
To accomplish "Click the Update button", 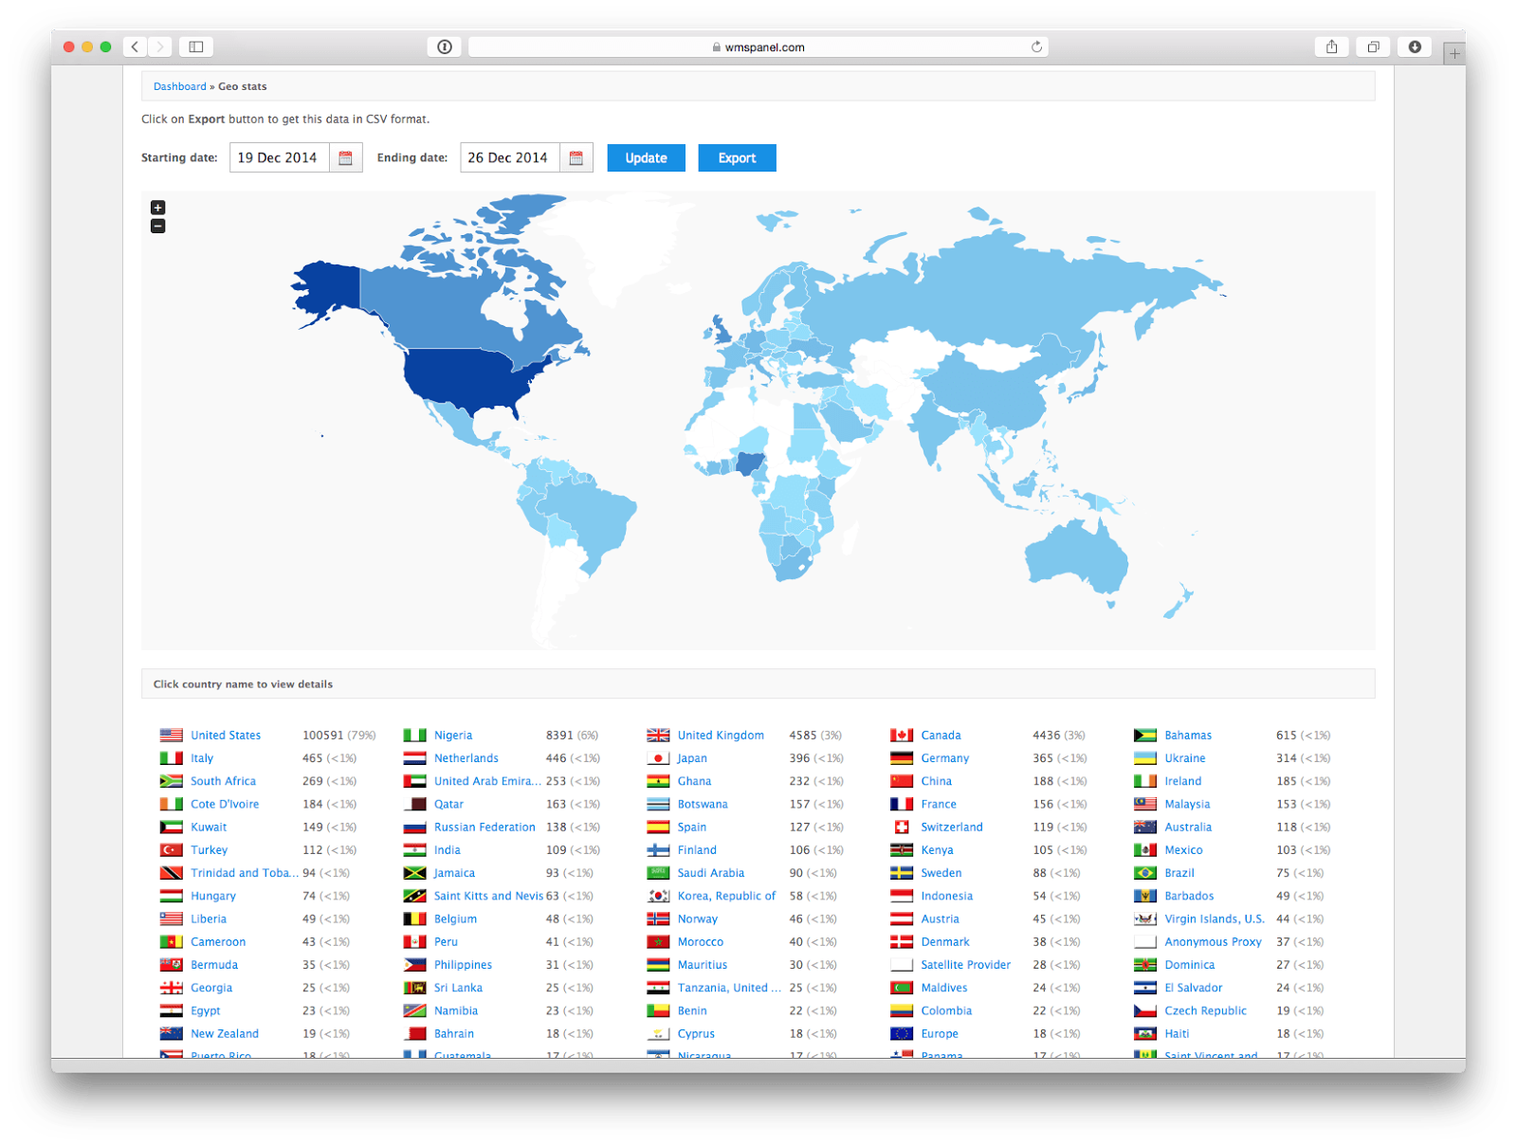I will [646, 158].
